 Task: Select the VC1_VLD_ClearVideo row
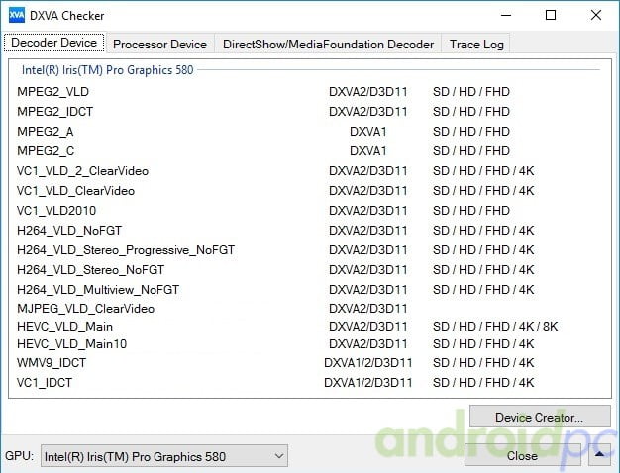(x=310, y=190)
